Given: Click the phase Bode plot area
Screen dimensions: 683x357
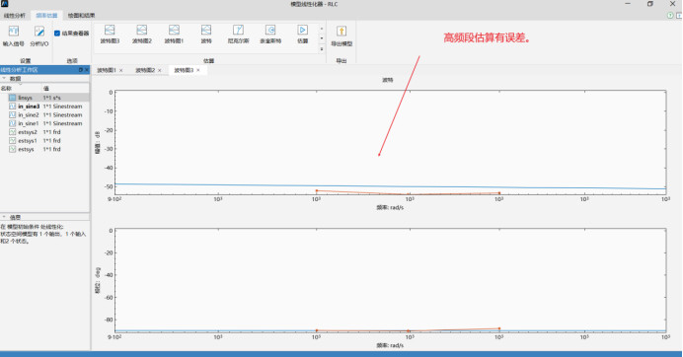Looking at the screenshot, I should point(390,281).
